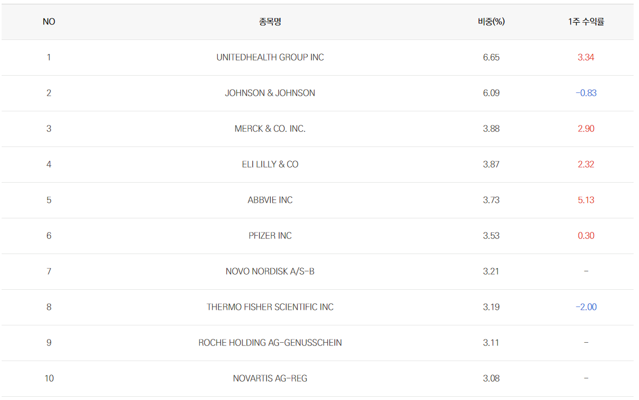Click weight value 3.53
Viewport: 639px width, 400px height.
point(491,236)
